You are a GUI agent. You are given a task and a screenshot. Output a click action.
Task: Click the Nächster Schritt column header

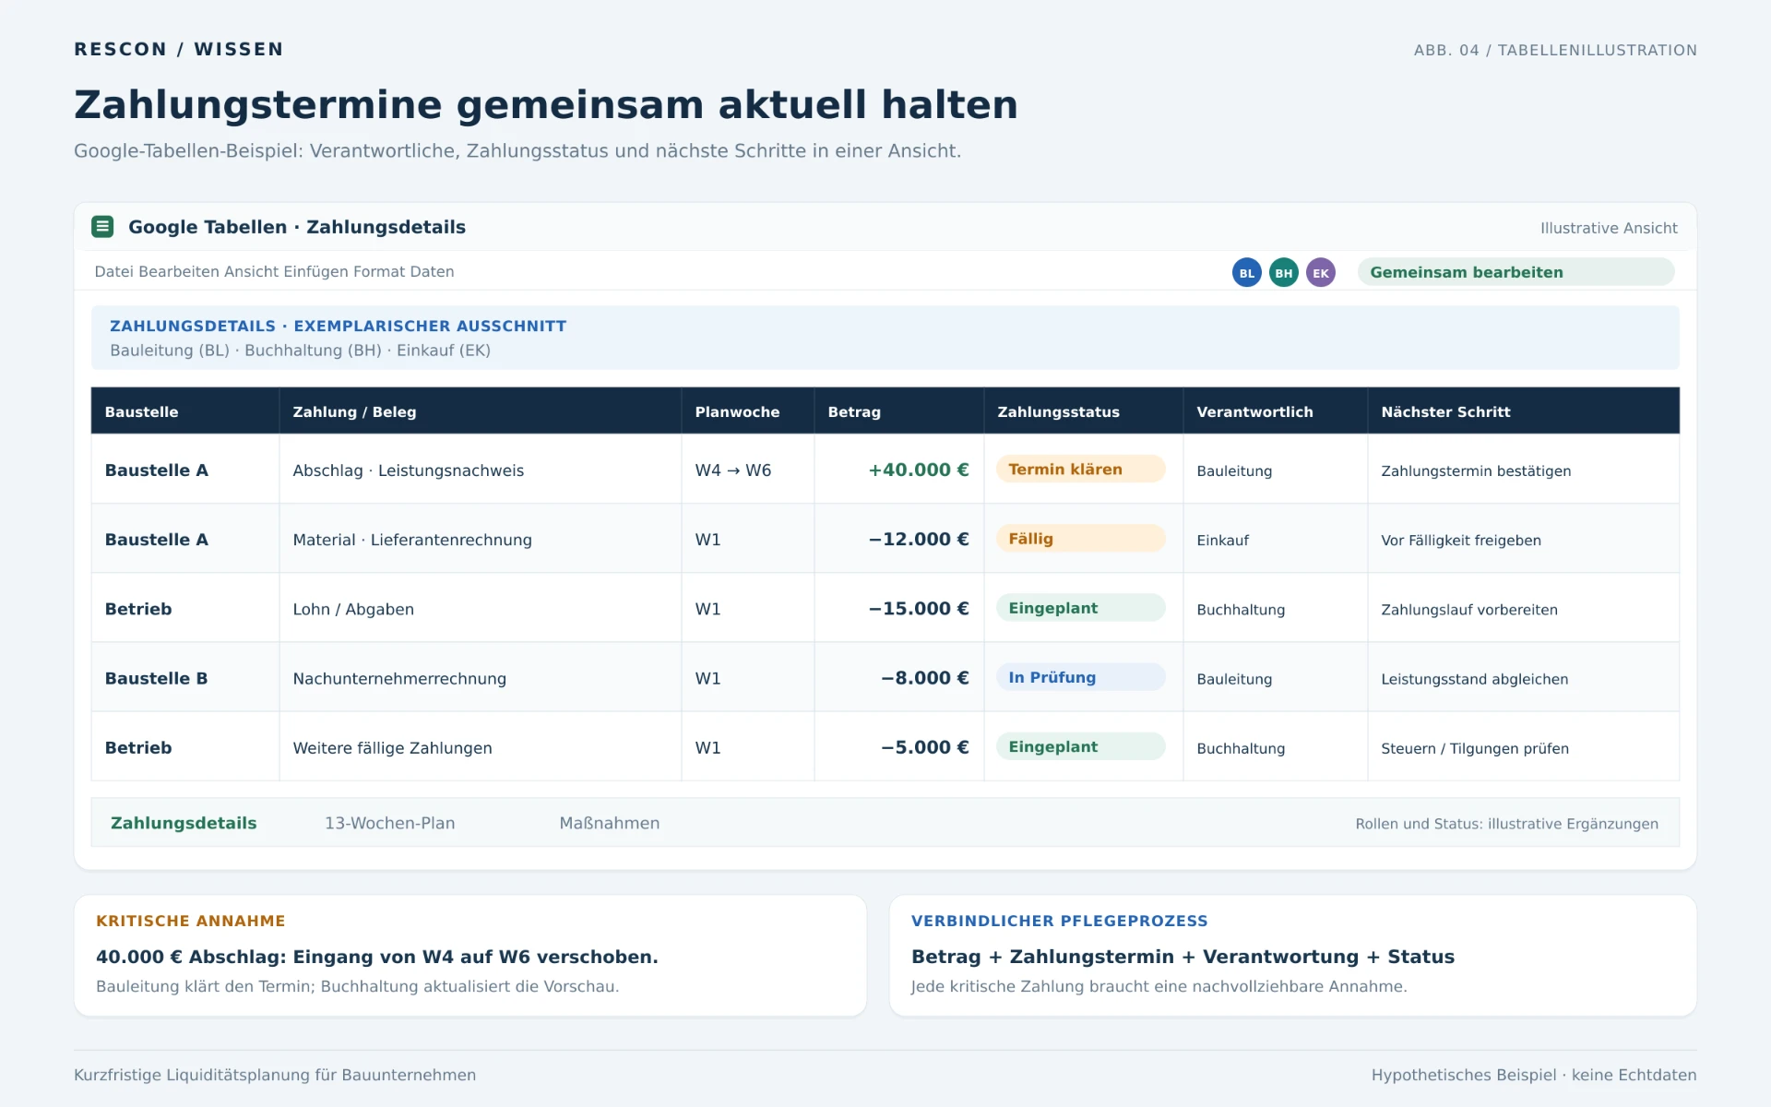(x=1524, y=411)
